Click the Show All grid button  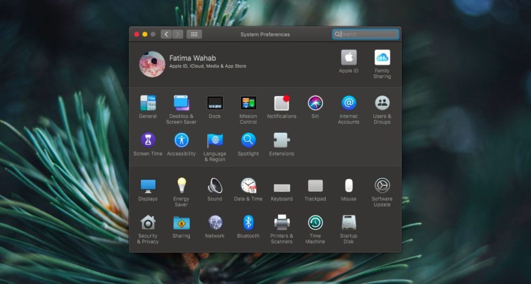194,34
